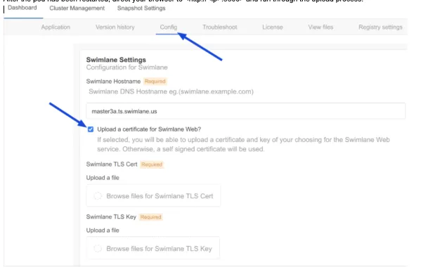This screenshot has height=277, width=421.
Task: Click upload circle icon in TLS Cert box
Action: click(x=98, y=196)
